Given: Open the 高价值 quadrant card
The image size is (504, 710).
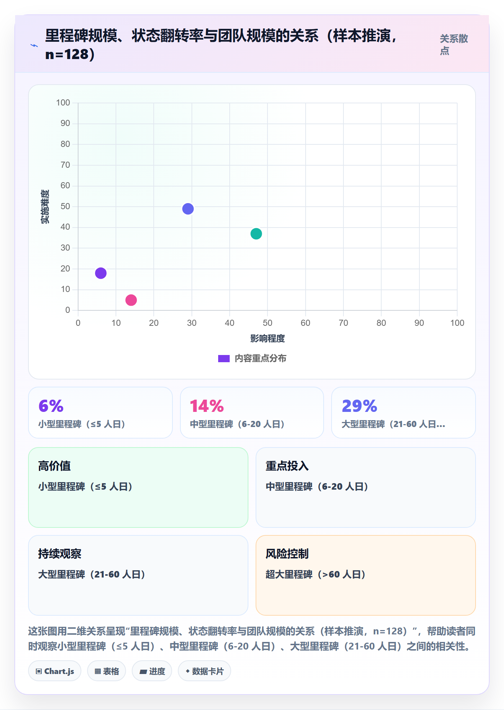Looking at the screenshot, I should click(x=138, y=487).
